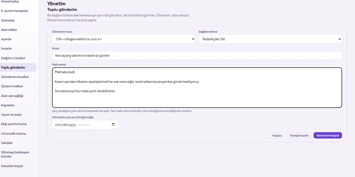Click Gönderimi başlat button
Image resolution: width=355 pixels, height=177 pixels.
(x=328, y=135)
